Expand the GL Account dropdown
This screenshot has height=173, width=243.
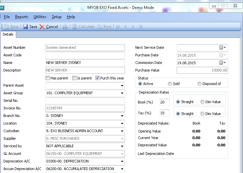pyautogui.click(x=122, y=154)
